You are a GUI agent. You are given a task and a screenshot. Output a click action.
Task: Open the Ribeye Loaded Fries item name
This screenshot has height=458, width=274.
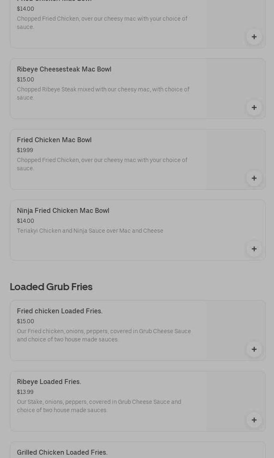pyautogui.click(x=49, y=382)
